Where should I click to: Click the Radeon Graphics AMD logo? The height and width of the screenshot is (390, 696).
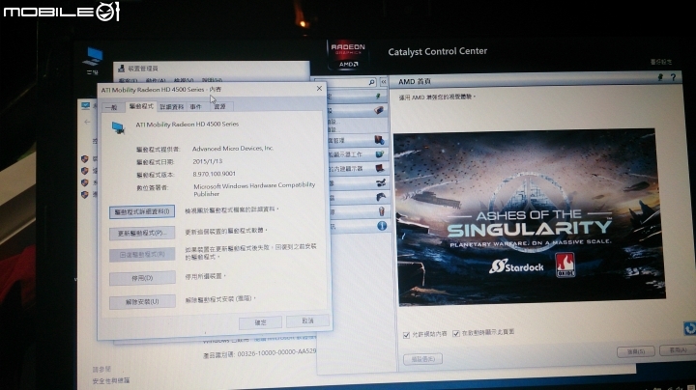(x=348, y=55)
